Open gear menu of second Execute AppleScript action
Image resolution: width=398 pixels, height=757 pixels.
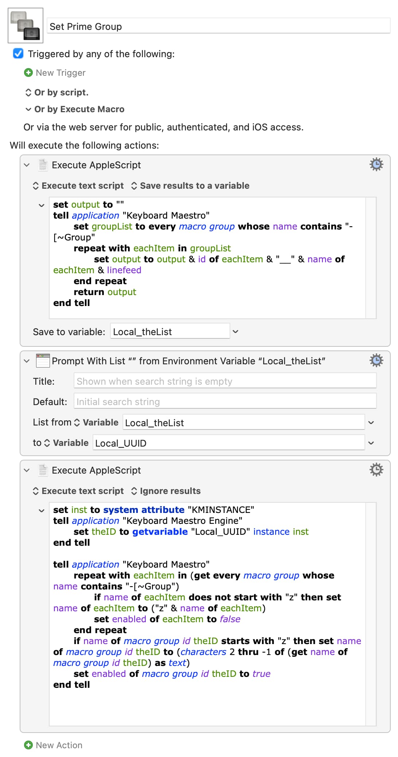[x=376, y=470]
